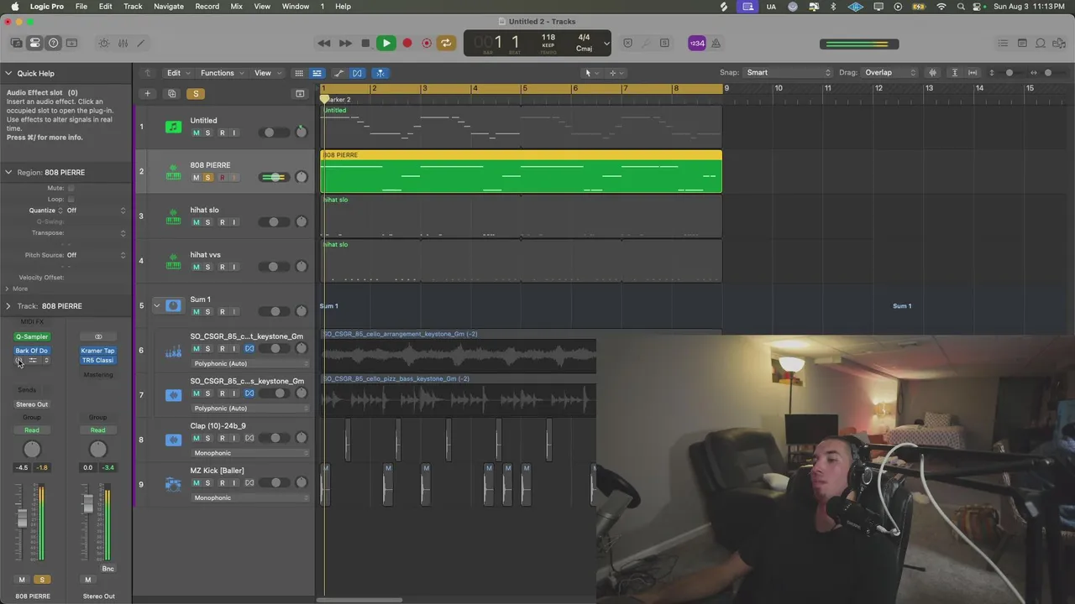Open the Edit dropdown in tracks area
This screenshot has height=604, width=1075.
click(178, 73)
